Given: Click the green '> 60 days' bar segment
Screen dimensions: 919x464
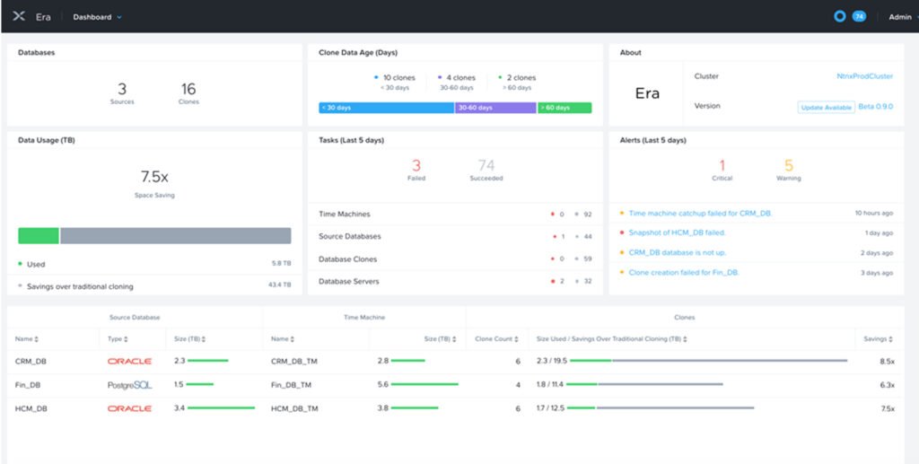Looking at the screenshot, I should pyautogui.click(x=565, y=108).
